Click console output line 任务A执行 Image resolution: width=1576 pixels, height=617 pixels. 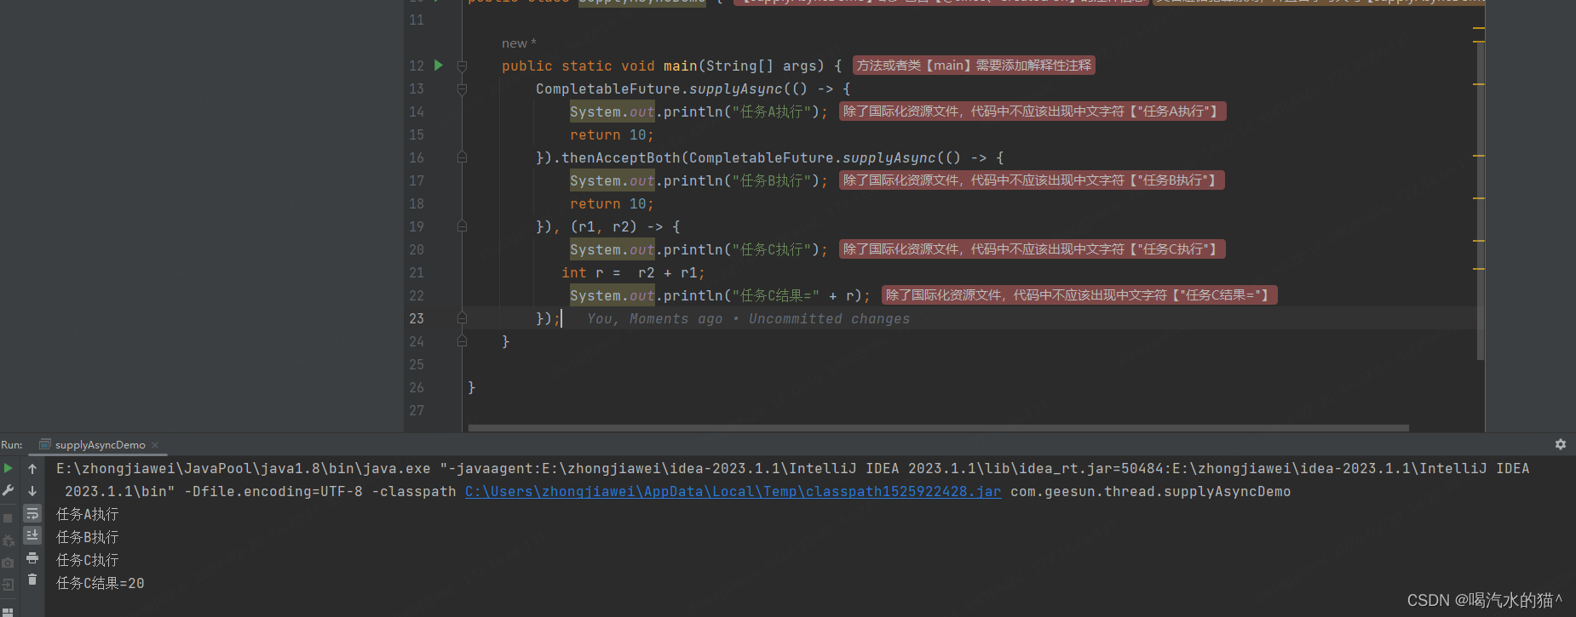tap(88, 514)
